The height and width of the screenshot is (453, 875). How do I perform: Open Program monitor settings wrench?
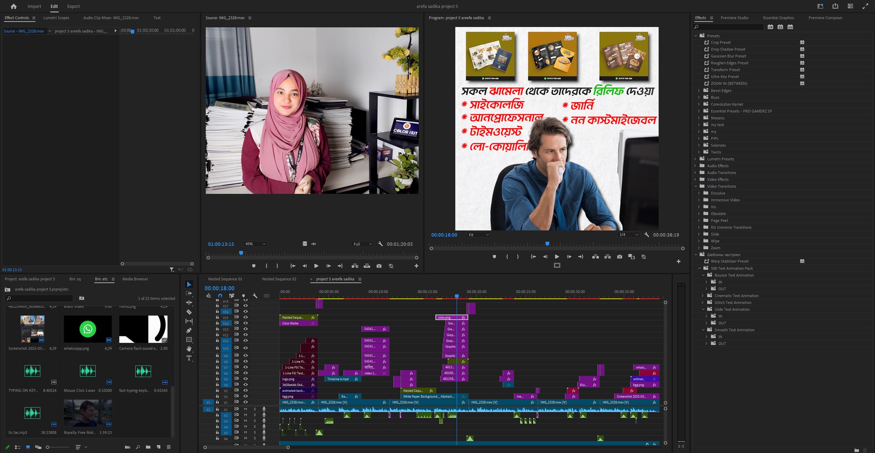tap(646, 235)
